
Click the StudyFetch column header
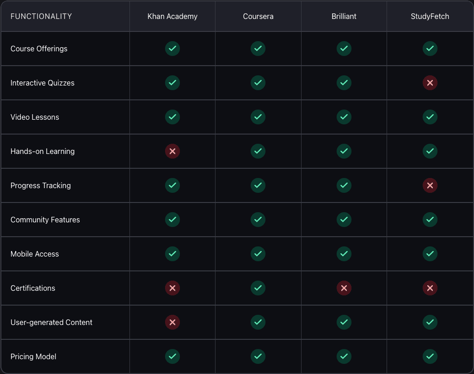point(430,16)
